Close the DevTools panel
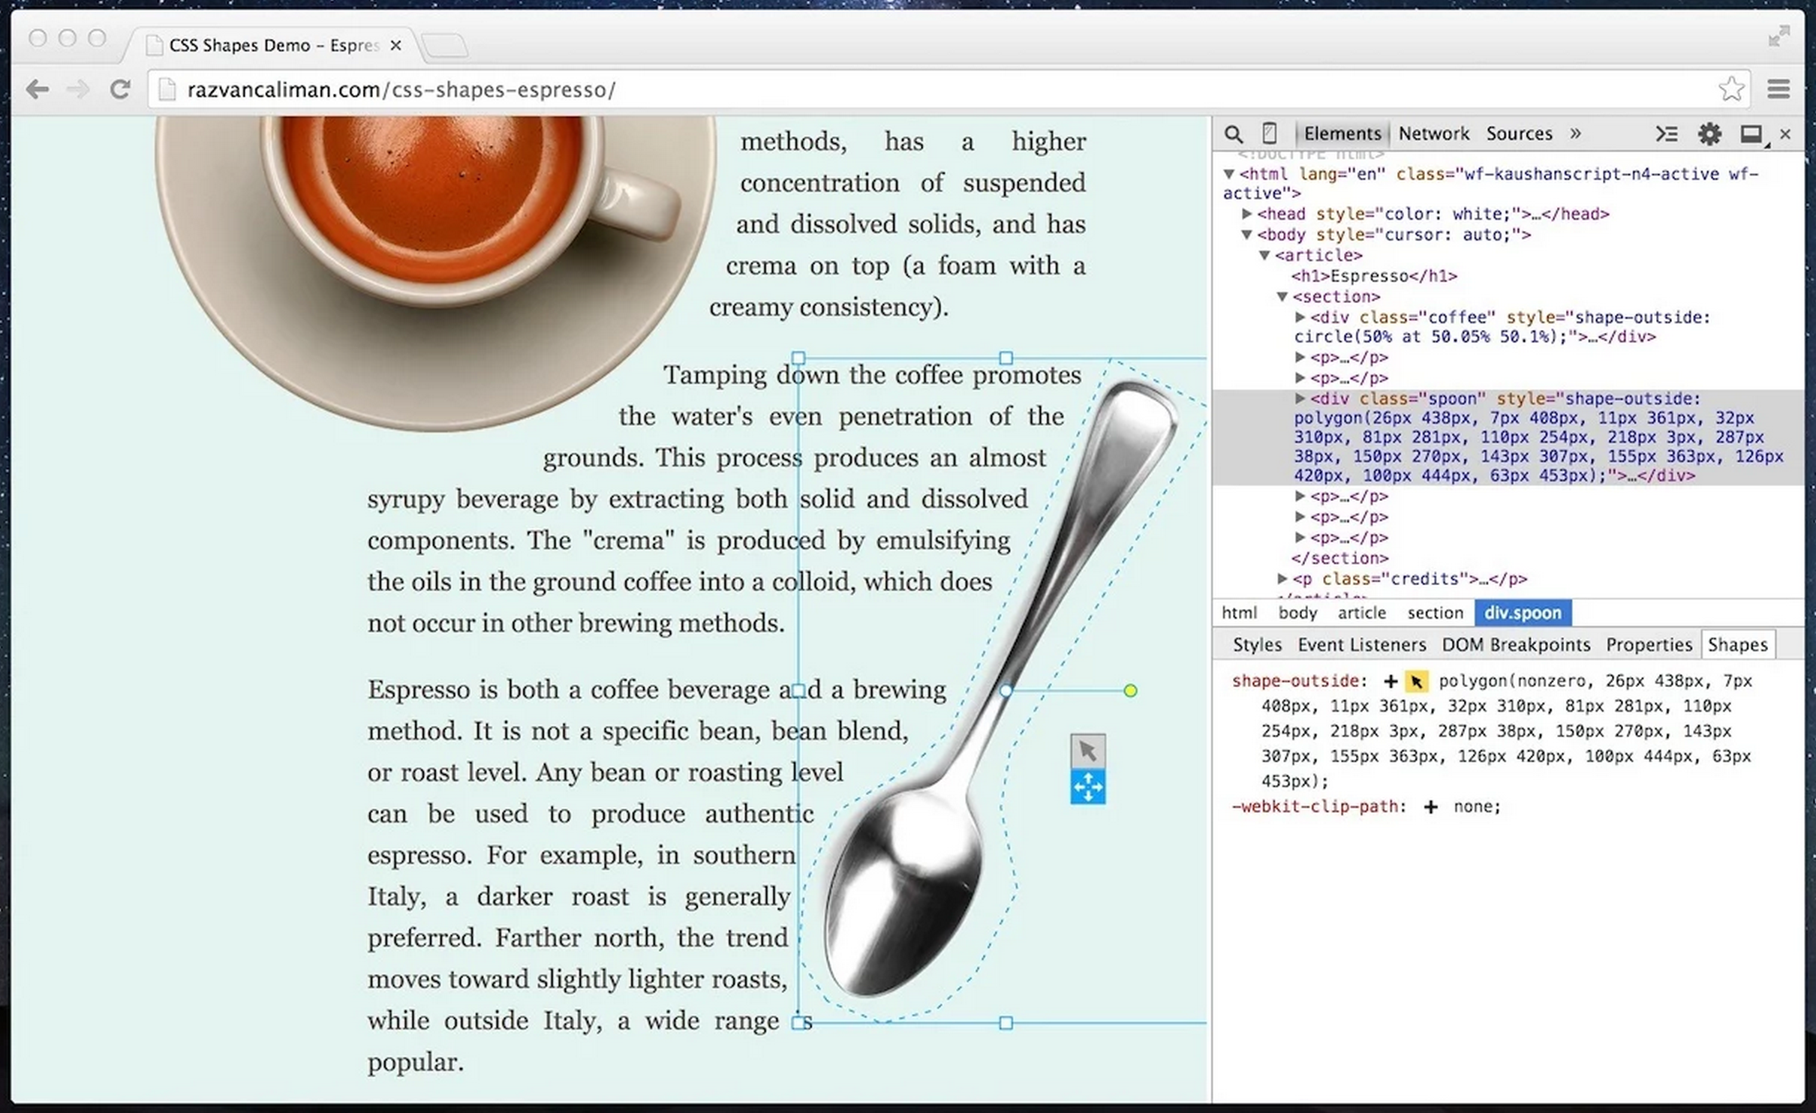The height and width of the screenshot is (1113, 1816). click(x=1785, y=134)
